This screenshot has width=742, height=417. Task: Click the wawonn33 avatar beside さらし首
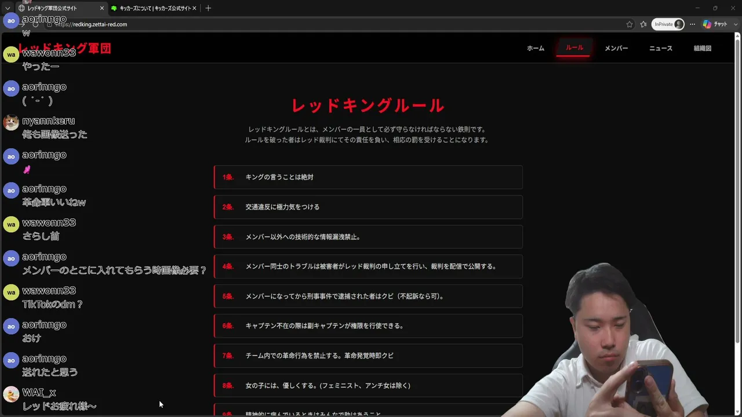click(x=11, y=224)
